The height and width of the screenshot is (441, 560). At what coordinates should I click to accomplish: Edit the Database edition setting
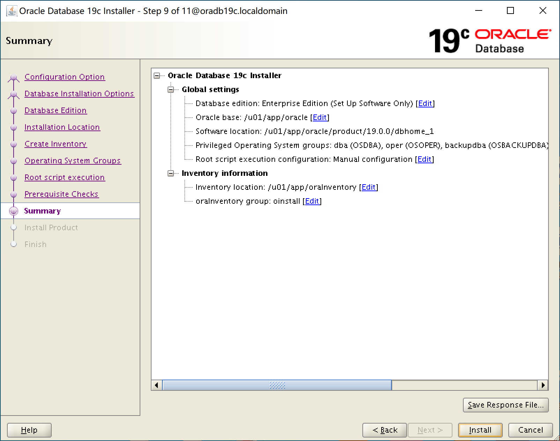pos(425,104)
